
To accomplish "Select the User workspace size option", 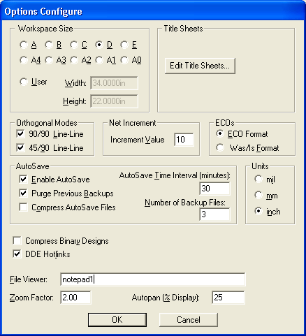I will click(x=24, y=82).
